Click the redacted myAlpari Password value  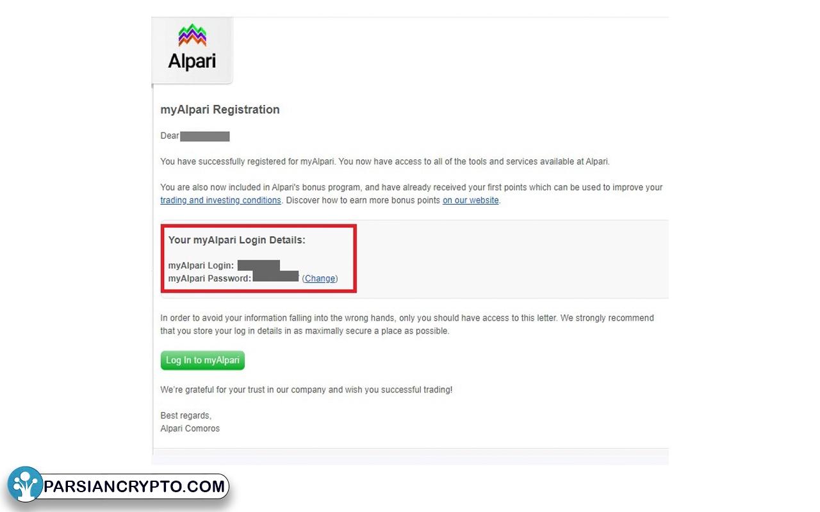(x=276, y=276)
